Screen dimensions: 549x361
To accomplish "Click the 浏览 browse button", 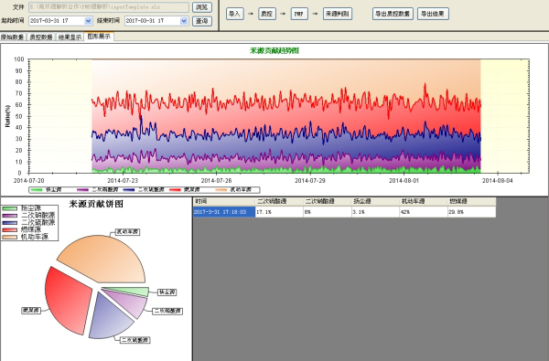I will [x=202, y=7].
